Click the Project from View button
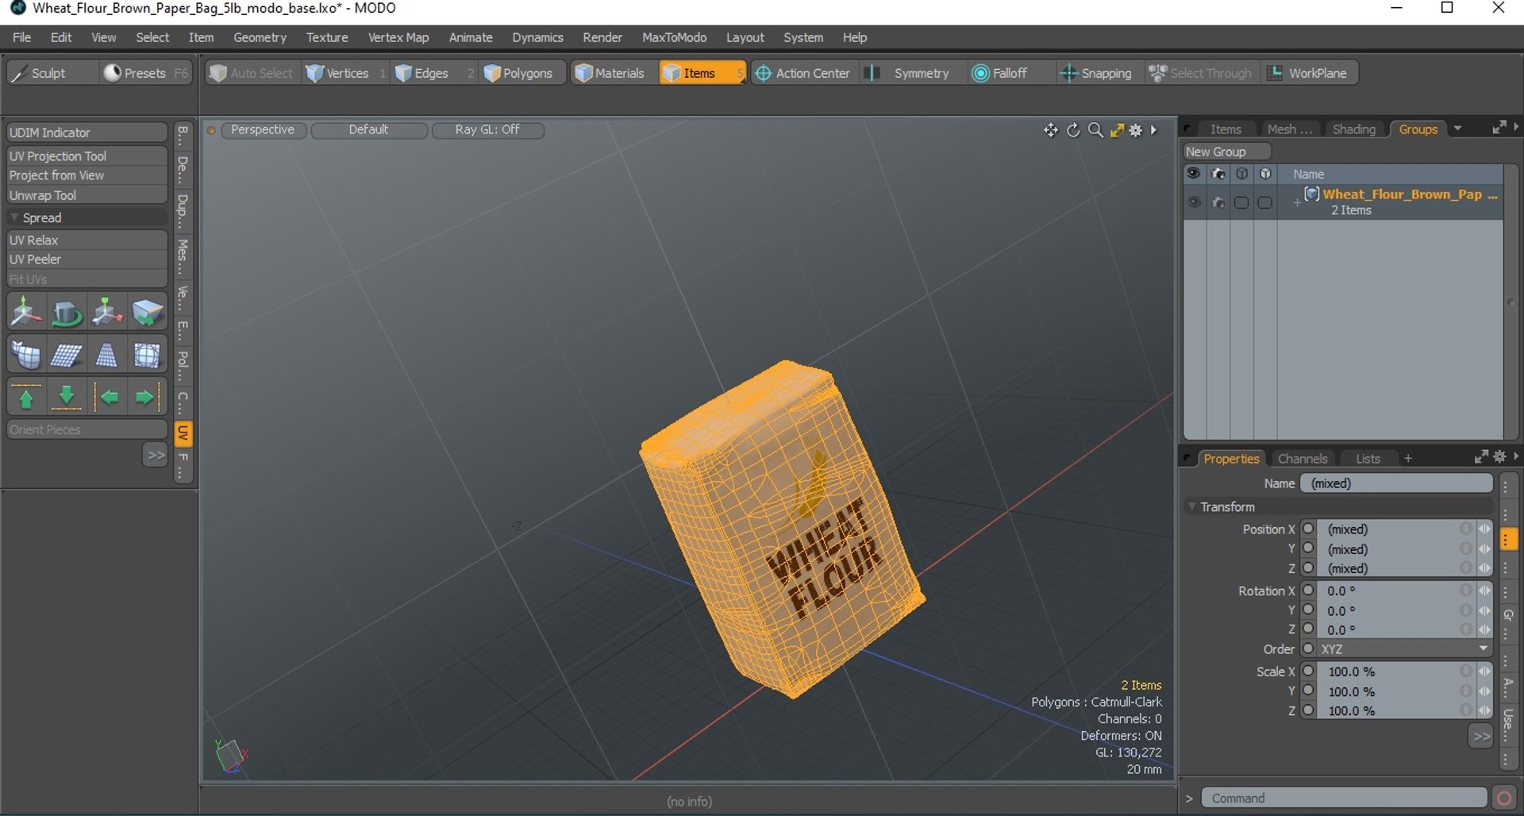The height and width of the screenshot is (816, 1524). 87,175
